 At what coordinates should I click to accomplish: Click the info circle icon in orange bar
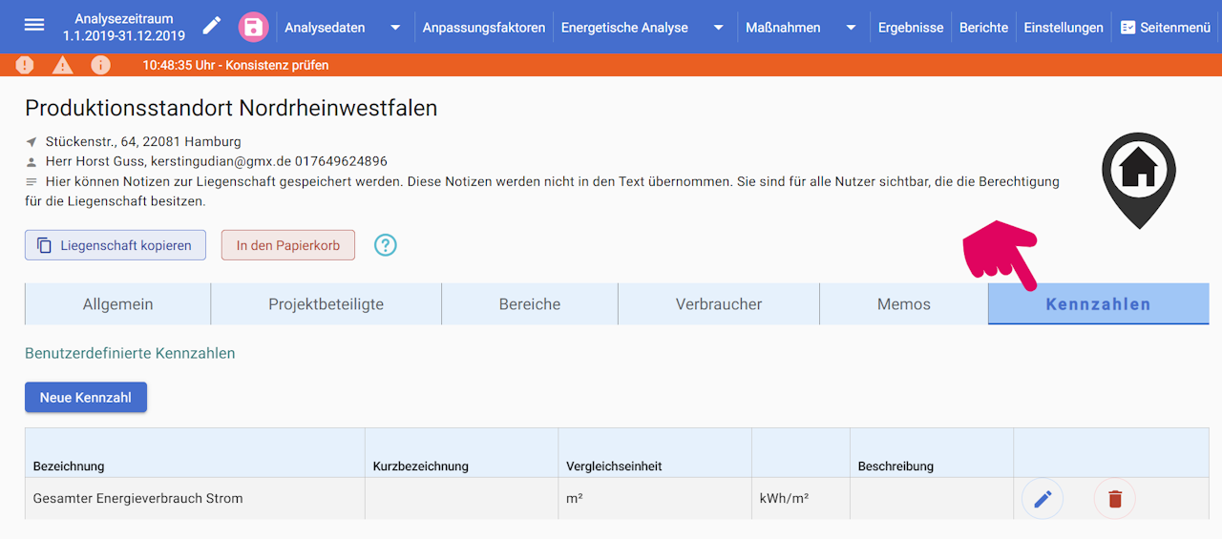coord(100,65)
